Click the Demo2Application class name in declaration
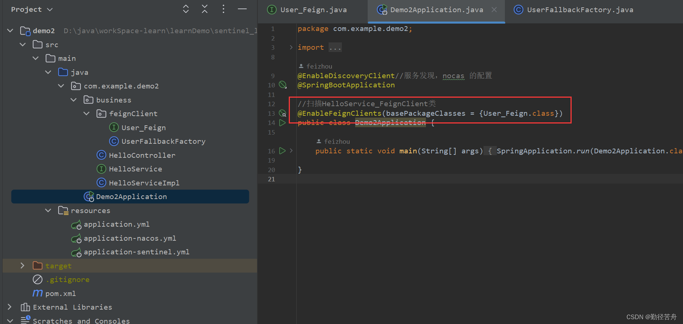683x324 pixels. (x=390, y=123)
